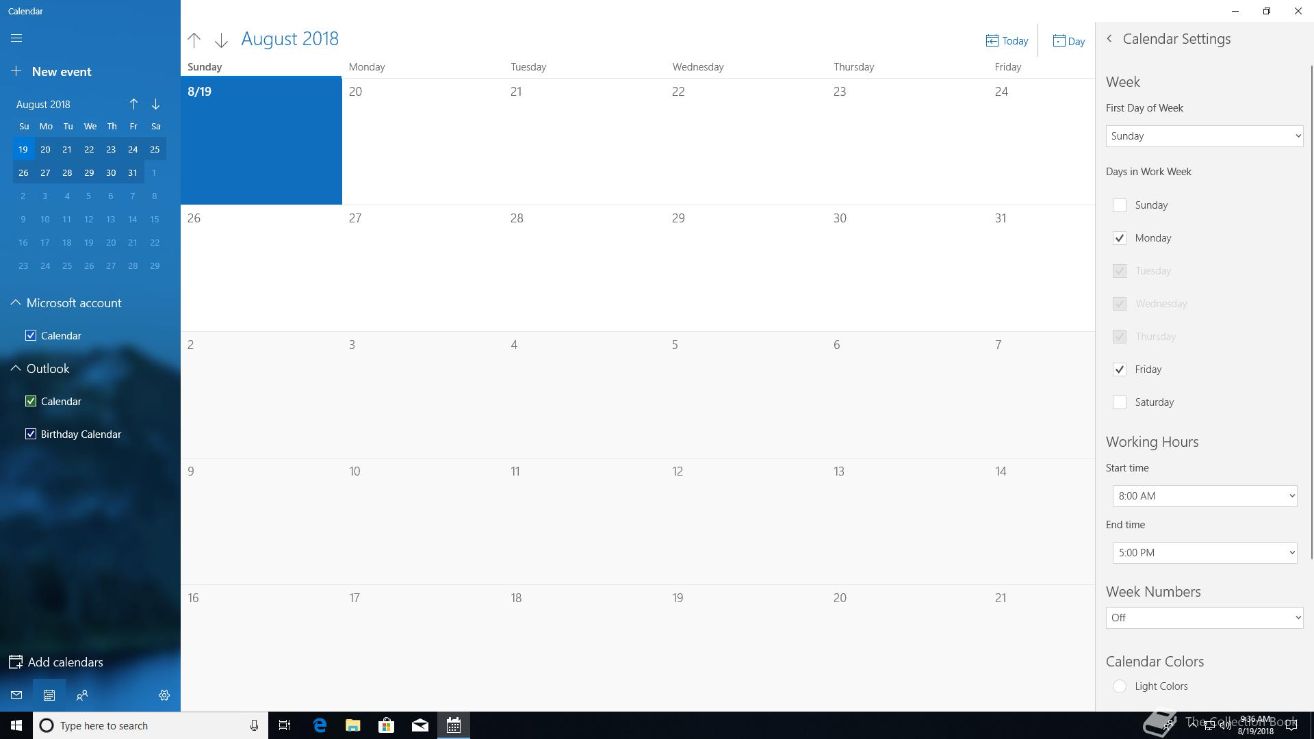Click the Settings gear icon

click(164, 695)
